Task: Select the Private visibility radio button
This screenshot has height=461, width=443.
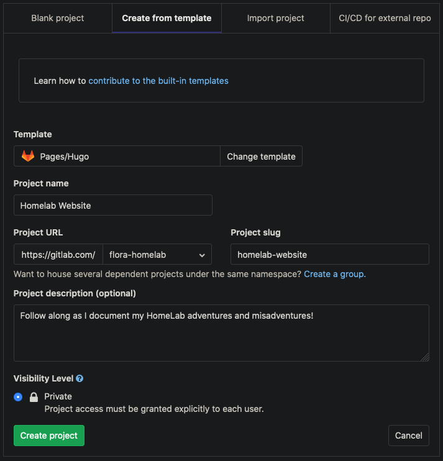Action: [x=18, y=397]
